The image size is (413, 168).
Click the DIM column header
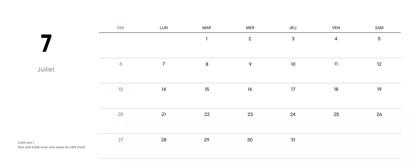(120, 28)
